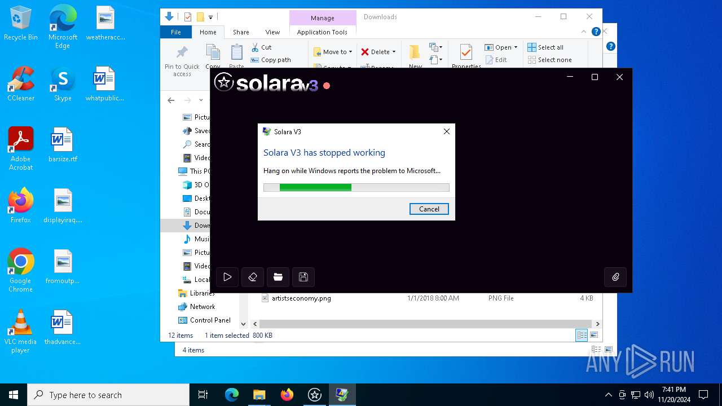Click the Solara star icon in the taskbar
722x406 pixels.
pyautogui.click(x=314, y=395)
